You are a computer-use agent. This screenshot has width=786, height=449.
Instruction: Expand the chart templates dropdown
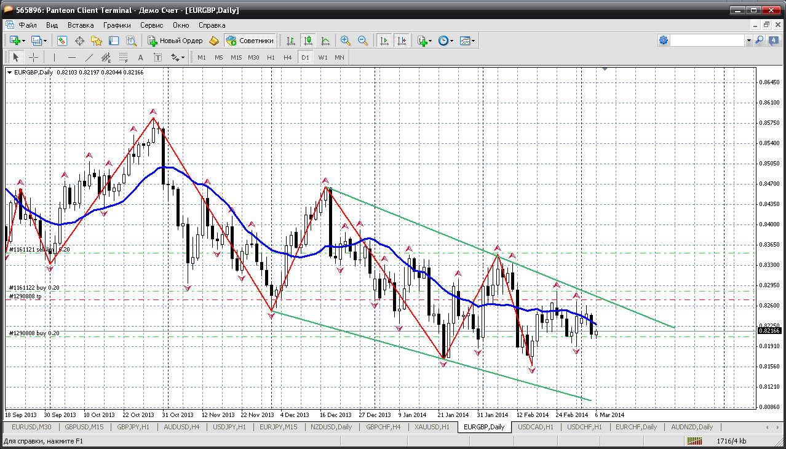474,41
